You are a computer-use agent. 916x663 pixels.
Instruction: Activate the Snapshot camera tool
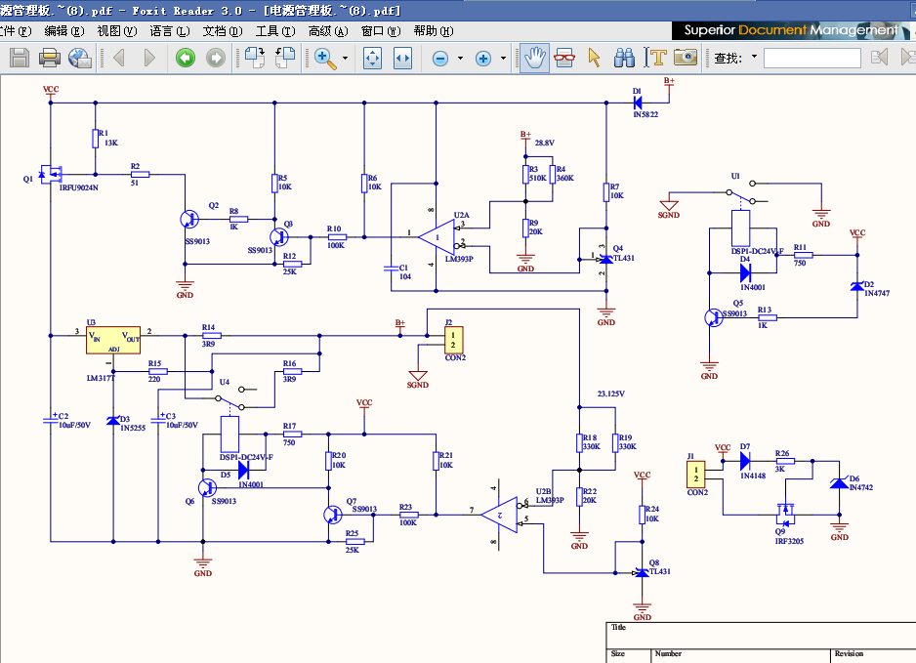coord(686,58)
